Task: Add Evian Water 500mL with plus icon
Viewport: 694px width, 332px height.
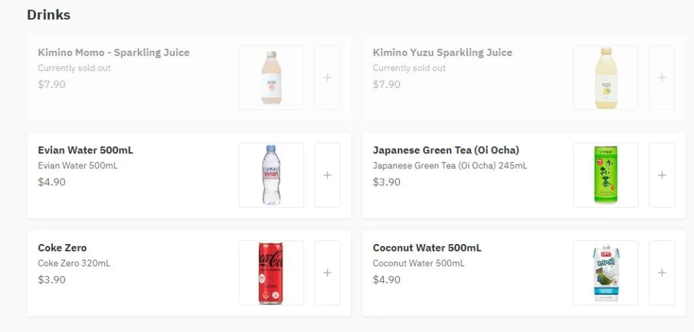Action: (327, 175)
